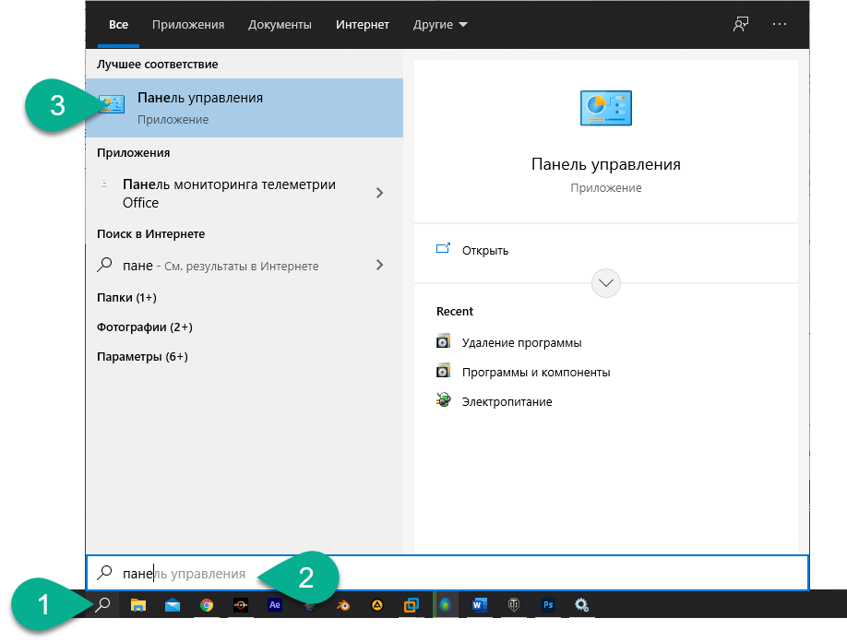Image resolution: width=847 pixels, height=642 pixels.
Task: Open the VMware overlapping-squares icon on taskbar
Action: [x=412, y=605]
